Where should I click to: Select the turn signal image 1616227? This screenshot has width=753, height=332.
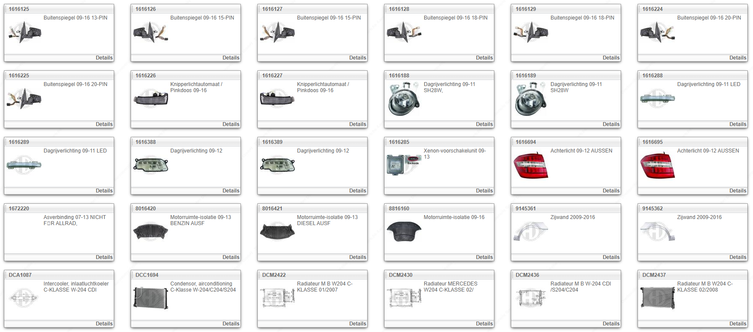point(277,99)
